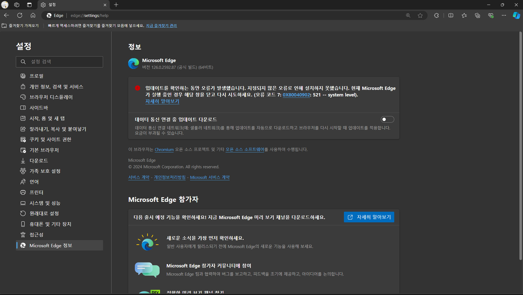
Task: Add this page to favorites star
Action: click(x=420, y=16)
